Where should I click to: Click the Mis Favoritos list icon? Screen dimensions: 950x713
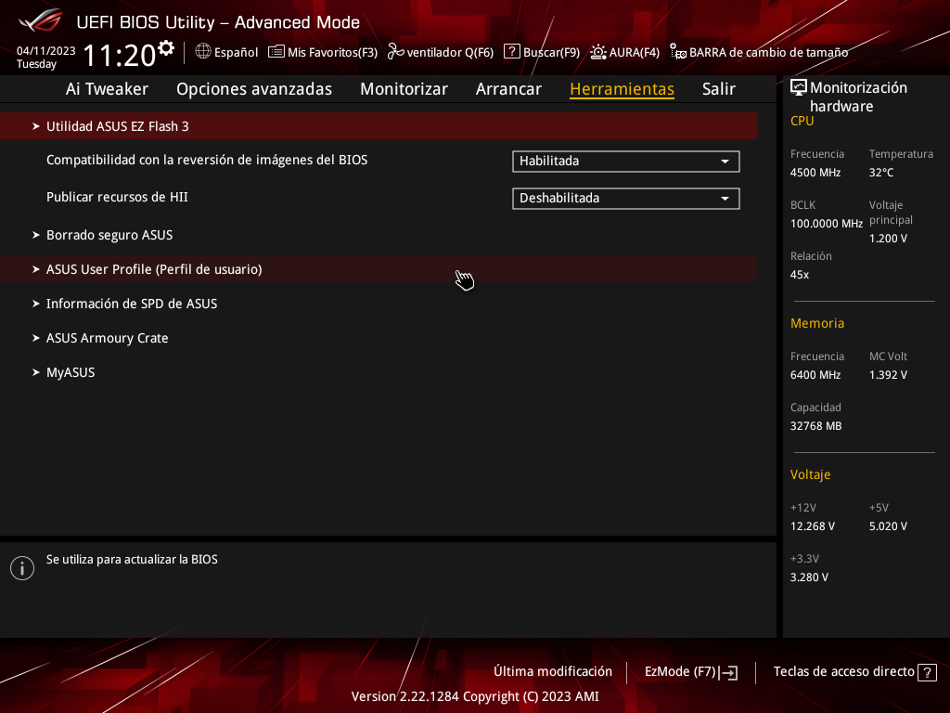click(x=276, y=52)
